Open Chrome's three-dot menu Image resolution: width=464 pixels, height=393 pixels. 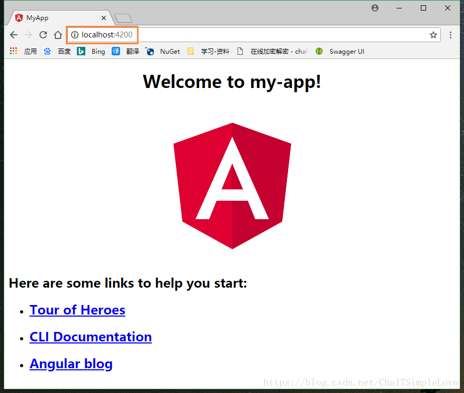[450, 35]
